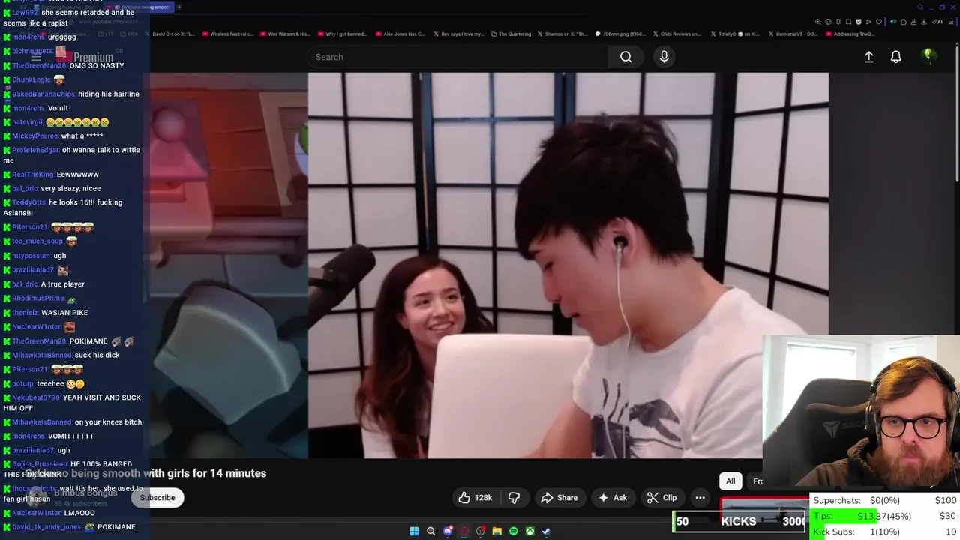Click the Clip button under the video
This screenshot has height=540, width=960.
pos(662,498)
